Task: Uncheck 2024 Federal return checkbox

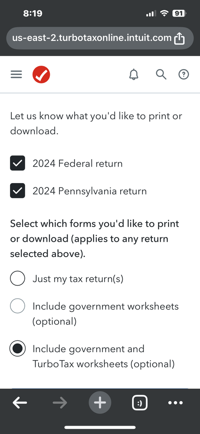Action: click(x=18, y=164)
